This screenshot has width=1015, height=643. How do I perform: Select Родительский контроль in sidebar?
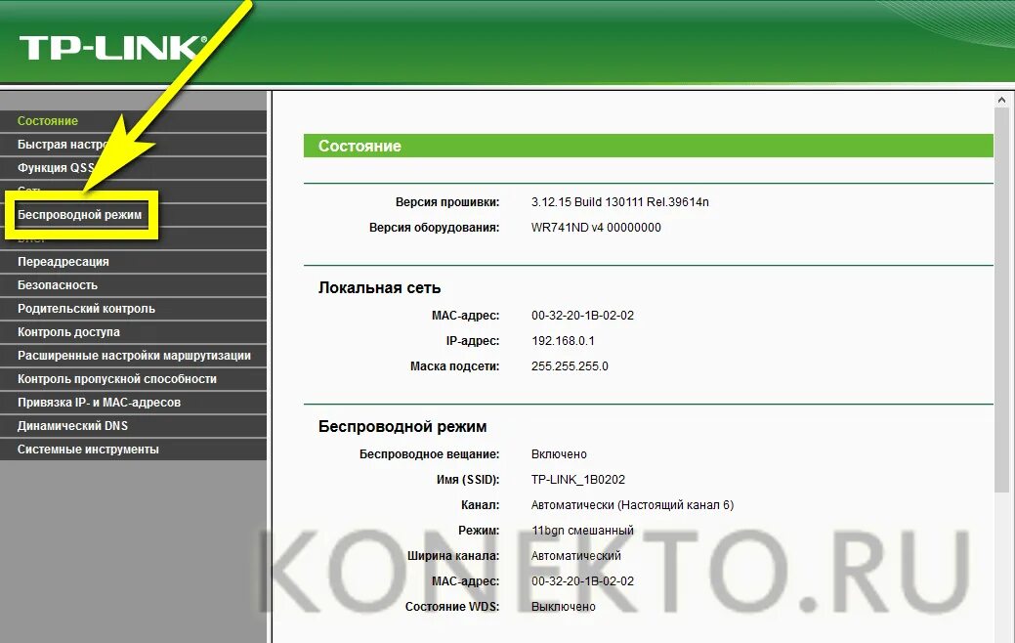click(133, 308)
